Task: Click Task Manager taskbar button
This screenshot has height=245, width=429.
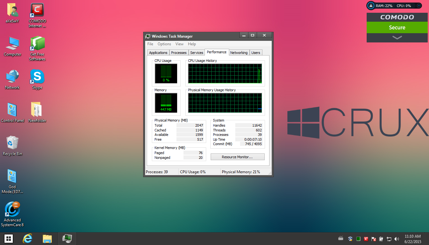Action: tap(67, 238)
